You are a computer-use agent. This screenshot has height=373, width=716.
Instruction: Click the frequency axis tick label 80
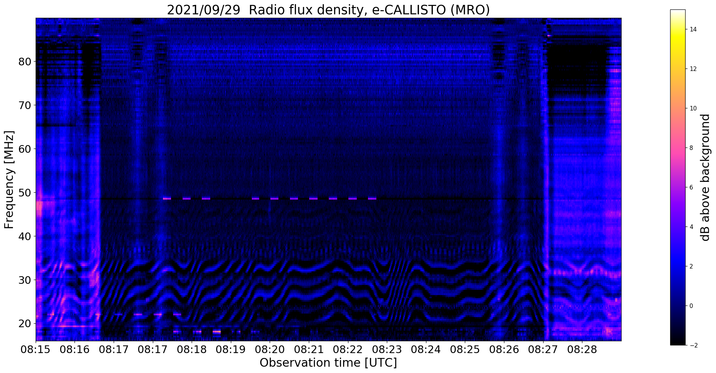tap(25, 62)
